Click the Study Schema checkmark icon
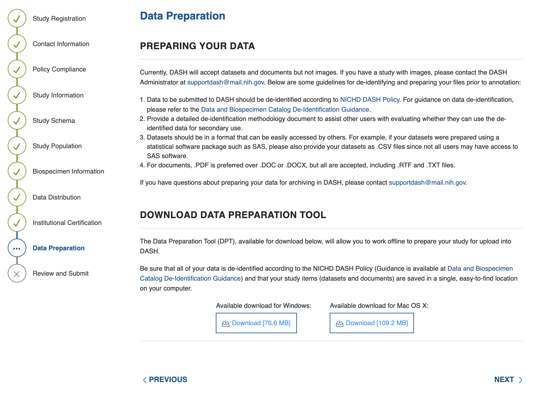 pos(17,121)
